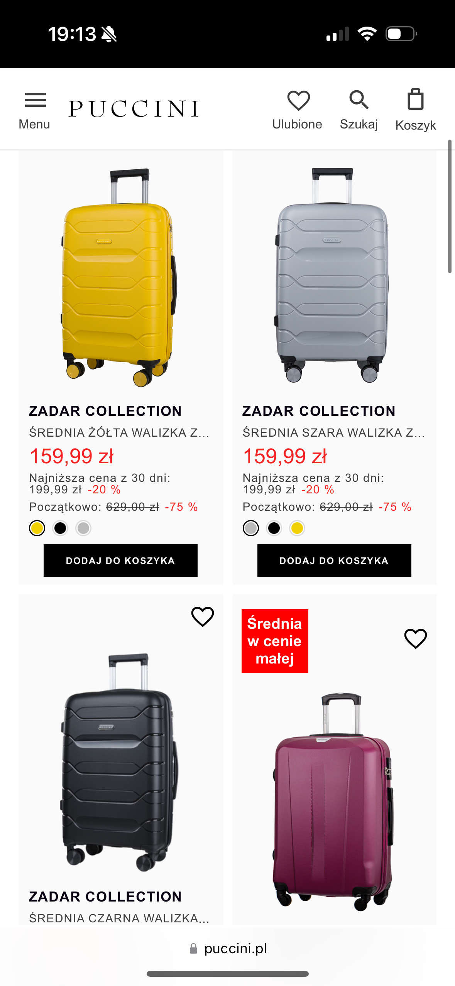Choose black swatch on gray suitcase card
This screenshot has height=986, width=455.
pos(274,528)
